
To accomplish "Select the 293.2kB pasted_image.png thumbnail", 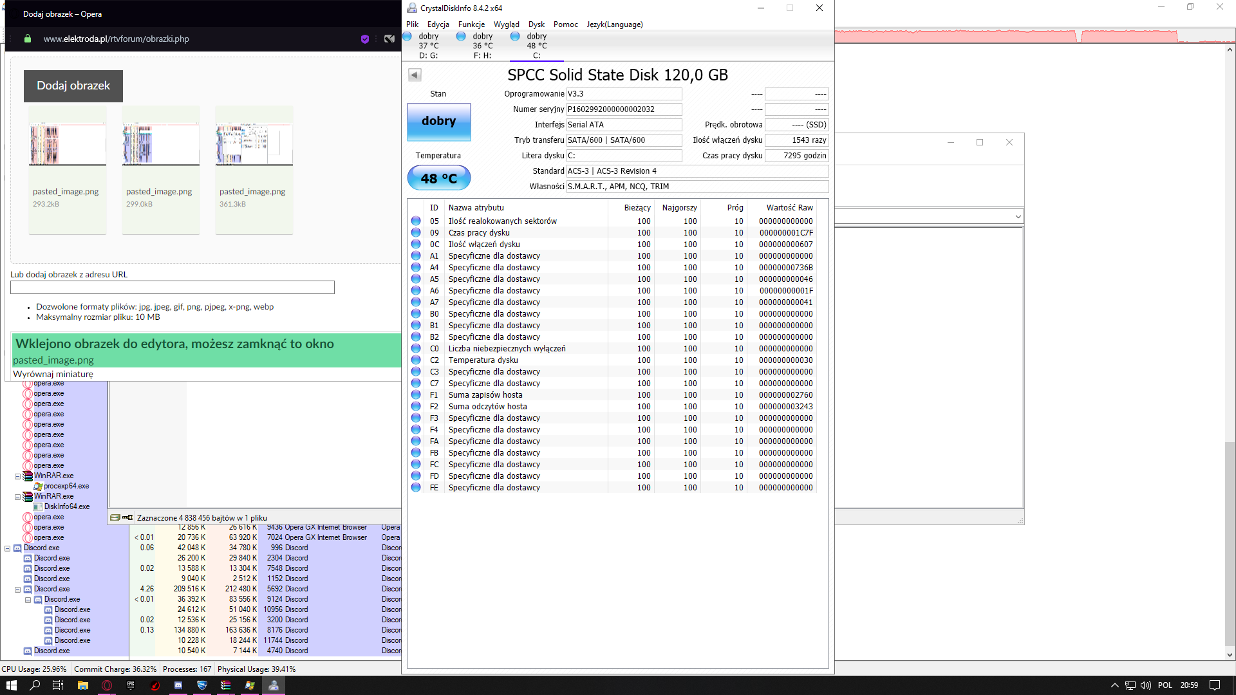I will (68, 170).
